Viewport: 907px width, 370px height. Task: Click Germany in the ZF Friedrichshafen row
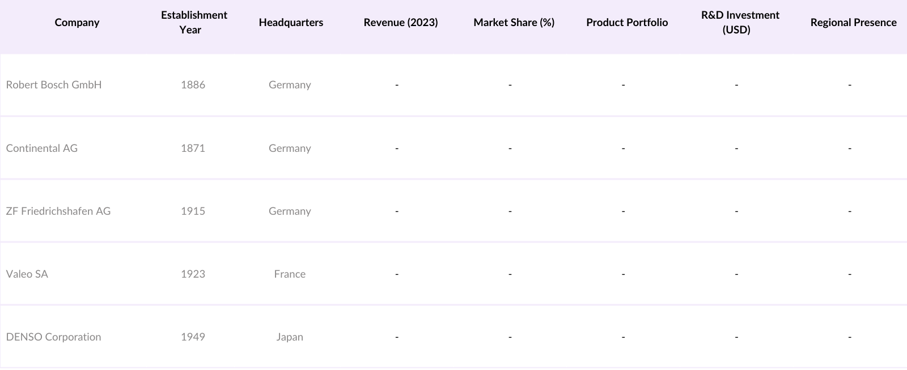click(290, 211)
